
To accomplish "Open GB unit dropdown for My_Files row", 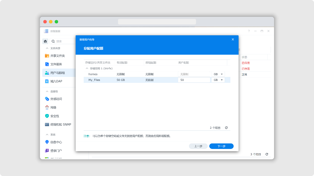I will point(218,80).
